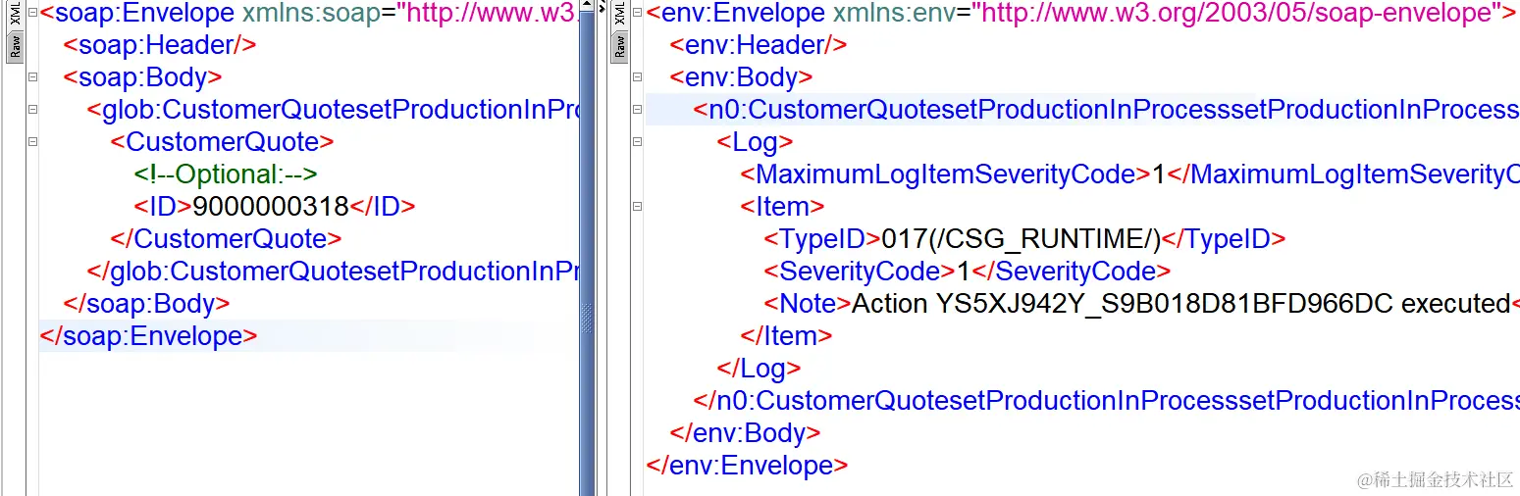This screenshot has height=496, width=1520.
Task: Collapse the env:Envelope node in response
Action: [639, 13]
